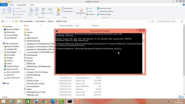
Task: Click the Copiar ribbon icon
Action: (x=3, y=11)
